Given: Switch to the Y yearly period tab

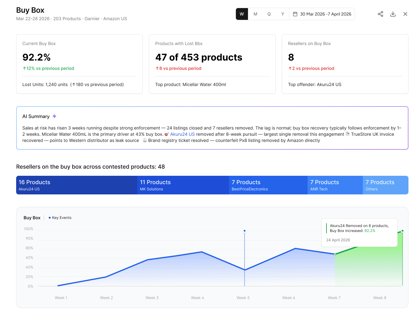Looking at the screenshot, I should (x=283, y=14).
